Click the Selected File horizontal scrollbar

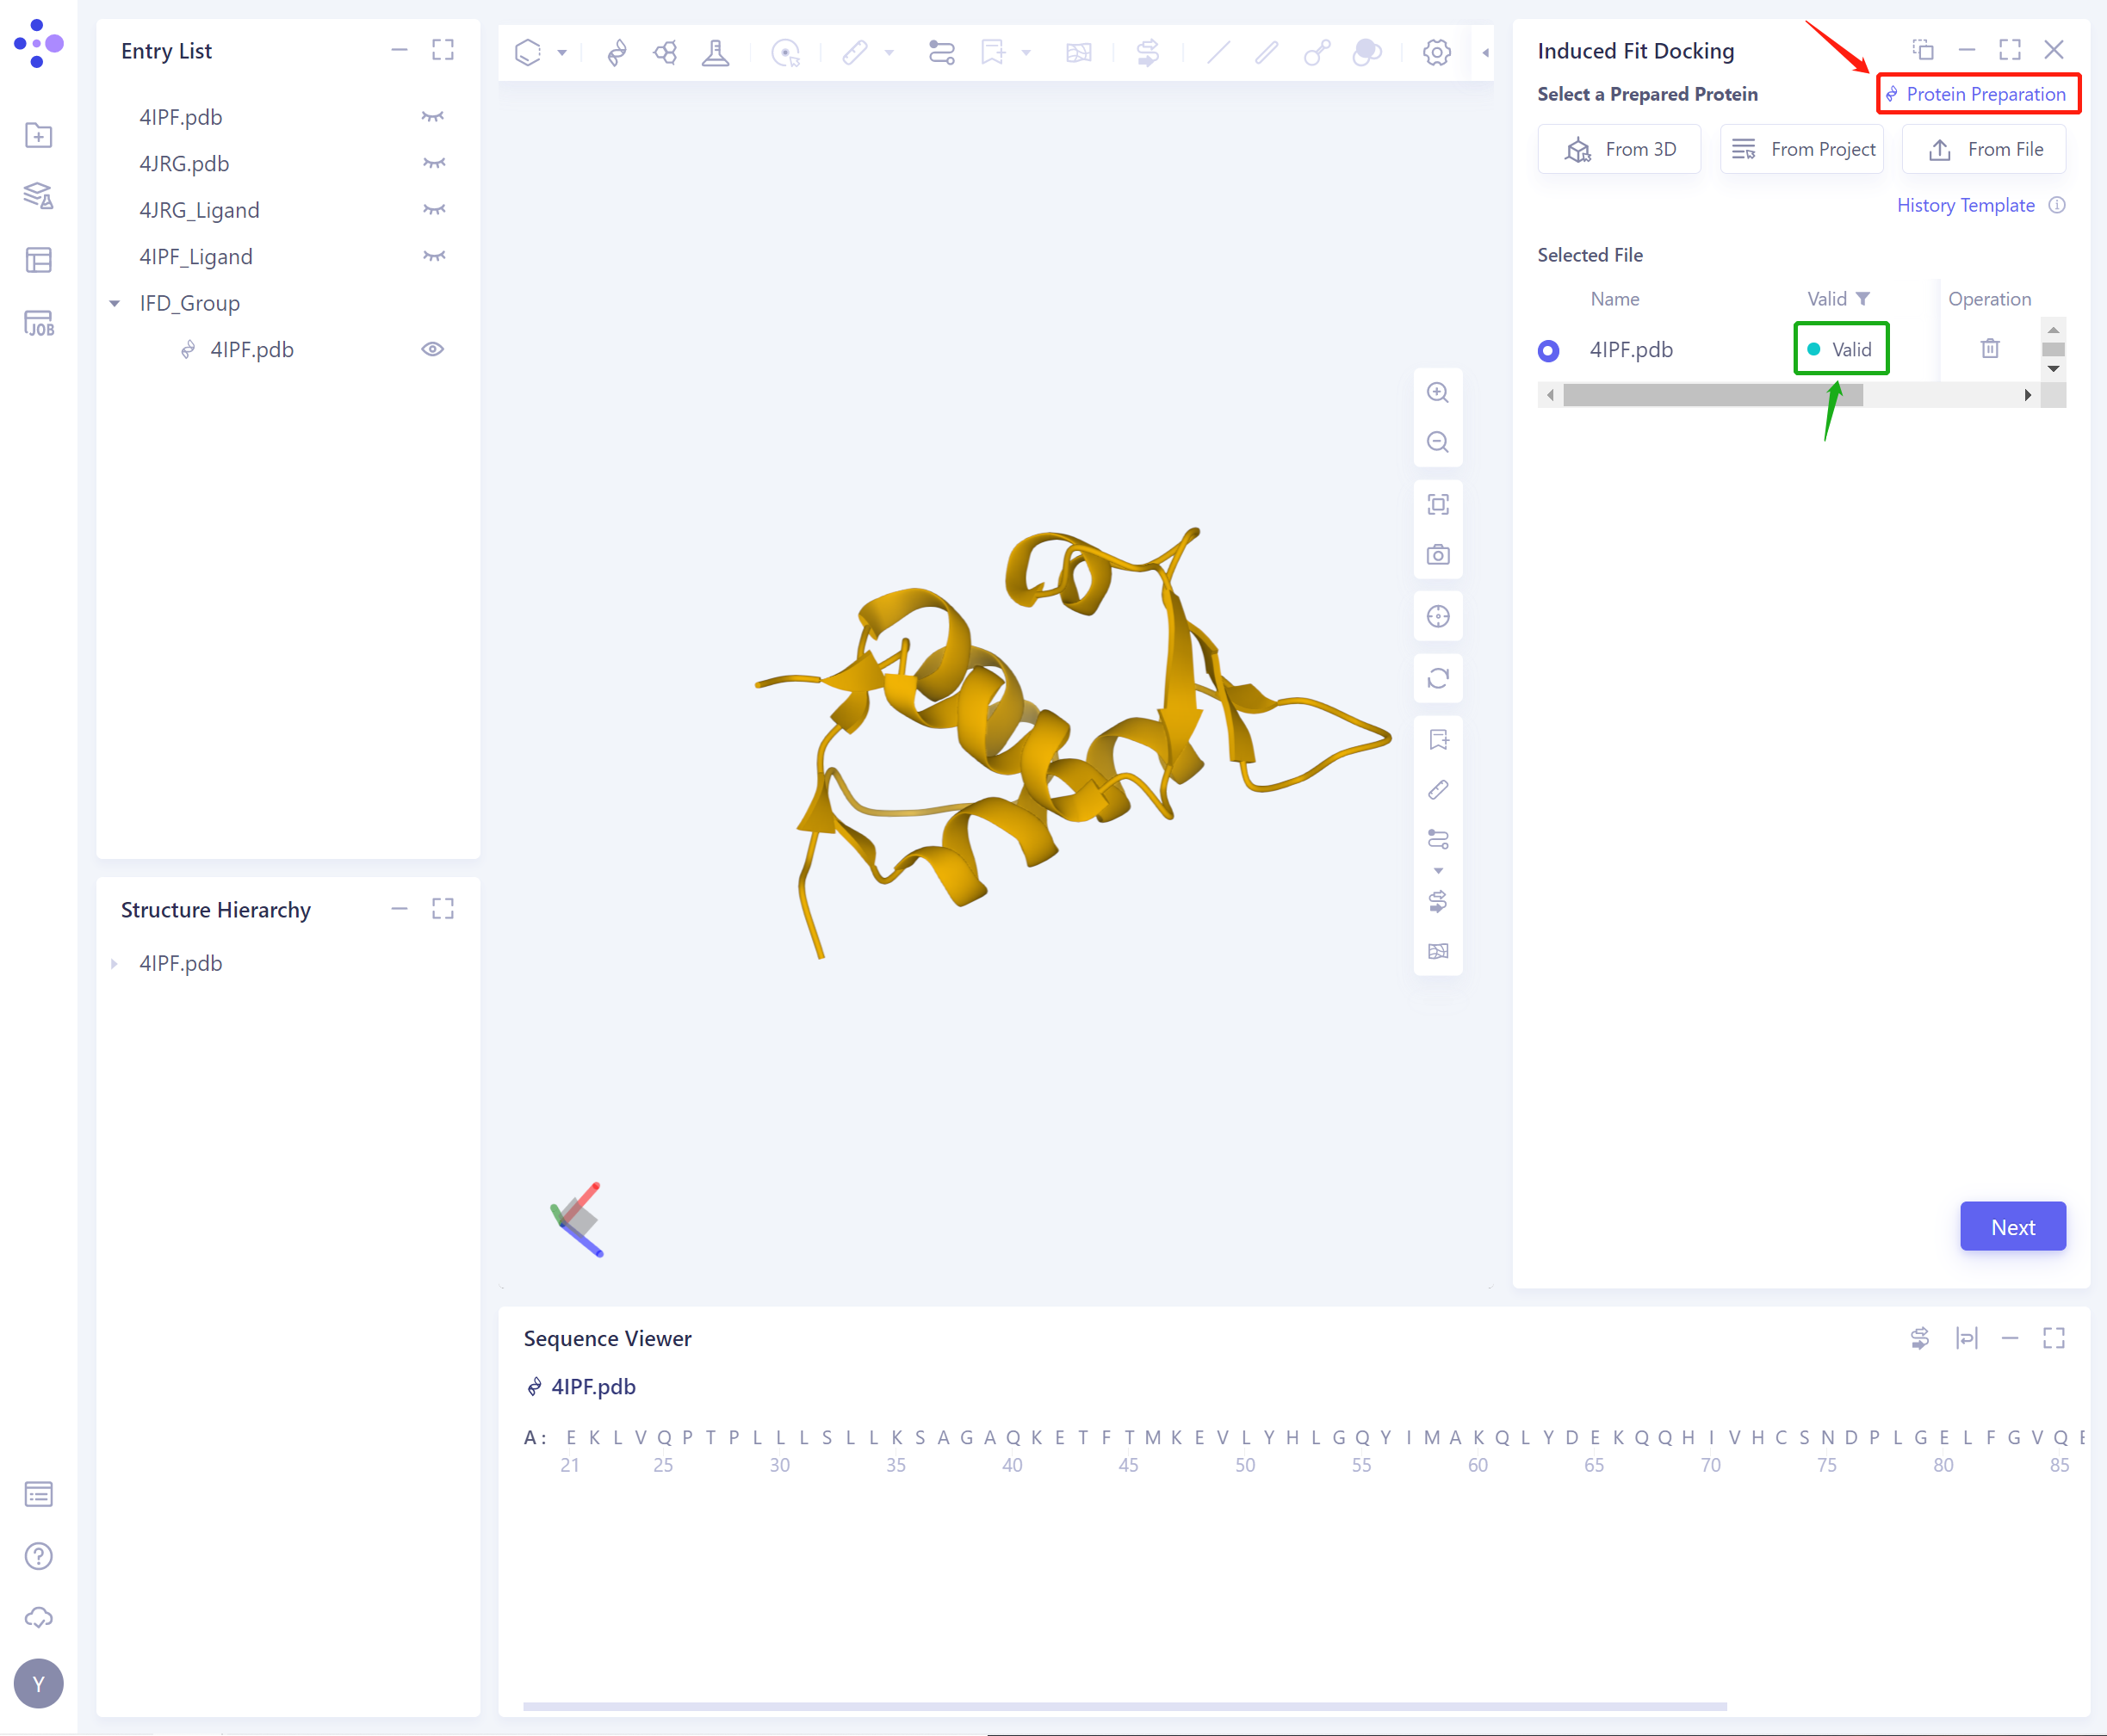[x=1712, y=396]
